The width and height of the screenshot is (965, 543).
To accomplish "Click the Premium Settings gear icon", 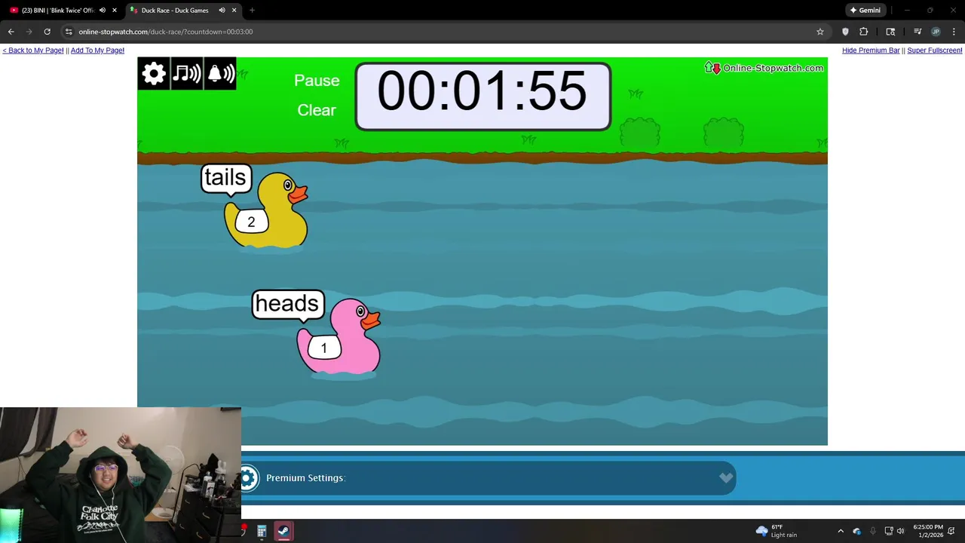I will coord(249,477).
